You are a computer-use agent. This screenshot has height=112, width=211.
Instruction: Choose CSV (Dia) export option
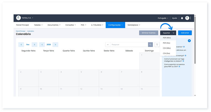166,53
